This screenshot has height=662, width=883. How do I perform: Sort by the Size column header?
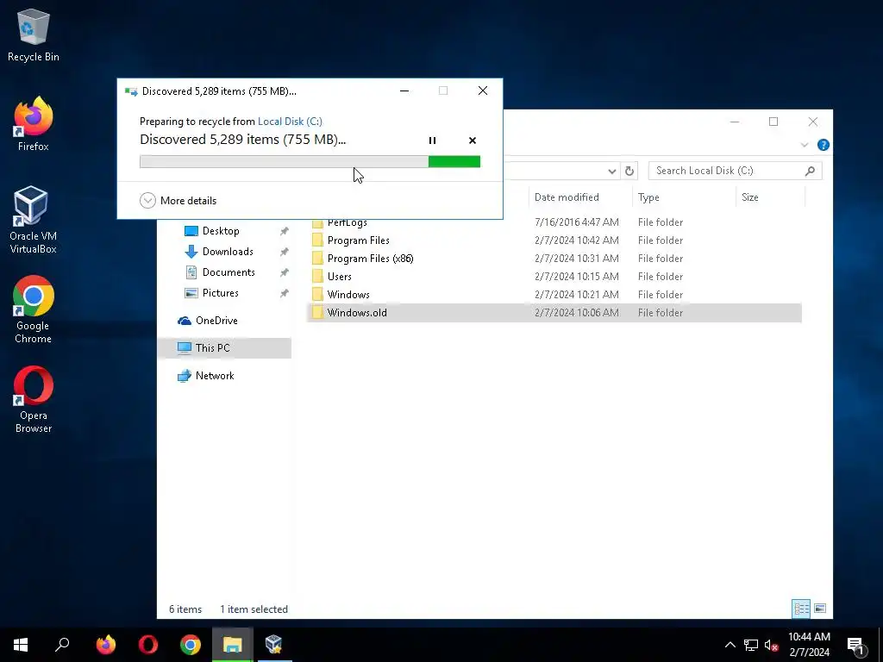coord(770,197)
